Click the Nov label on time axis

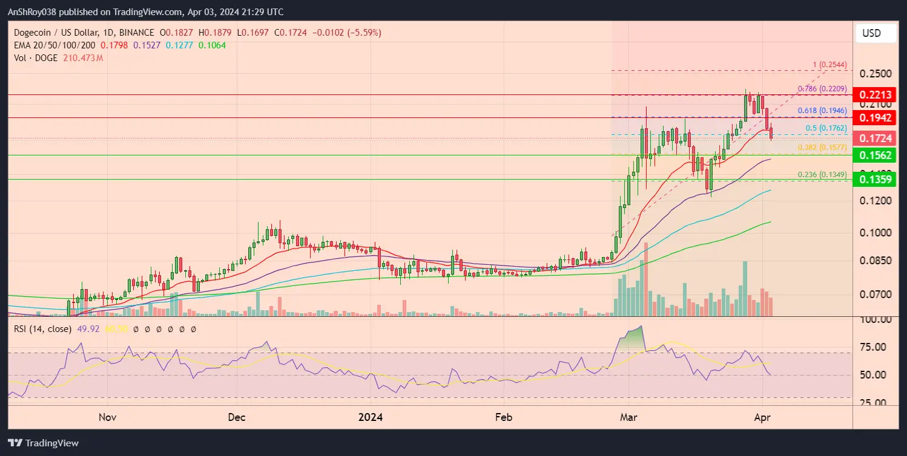point(107,417)
